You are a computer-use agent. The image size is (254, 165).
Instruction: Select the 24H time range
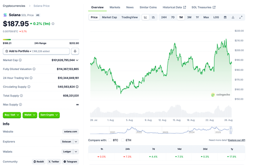pos(164,17)
